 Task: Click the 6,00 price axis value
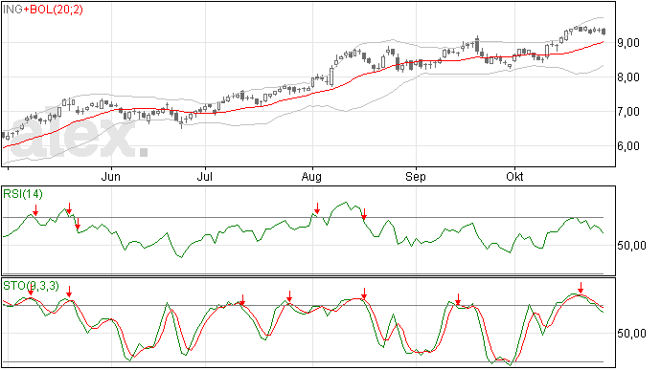[x=628, y=146]
